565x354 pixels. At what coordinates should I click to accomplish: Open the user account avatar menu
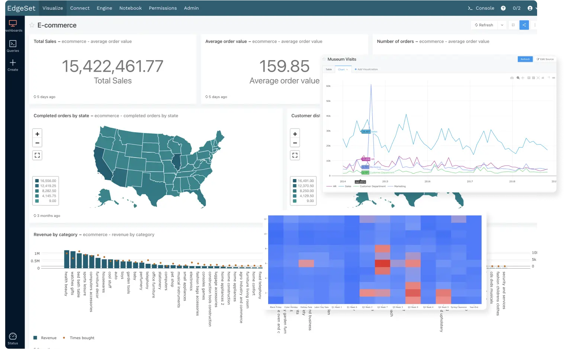click(x=530, y=8)
